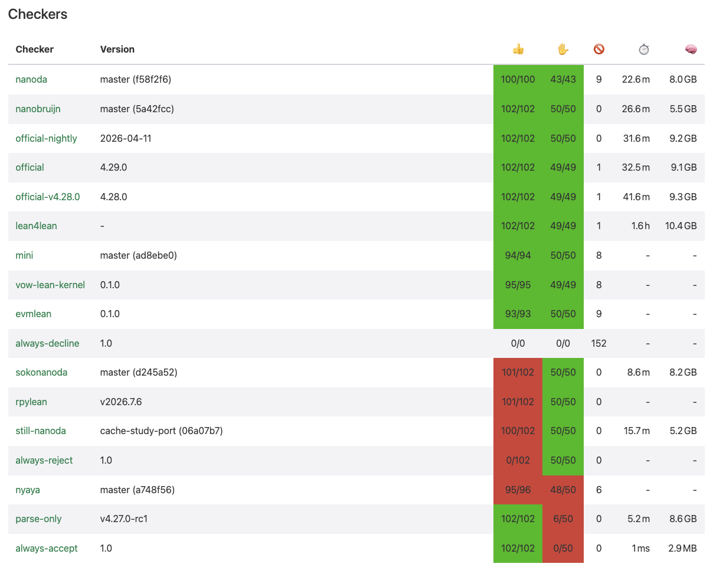Open the evmlean checker link

click(33, 314)
